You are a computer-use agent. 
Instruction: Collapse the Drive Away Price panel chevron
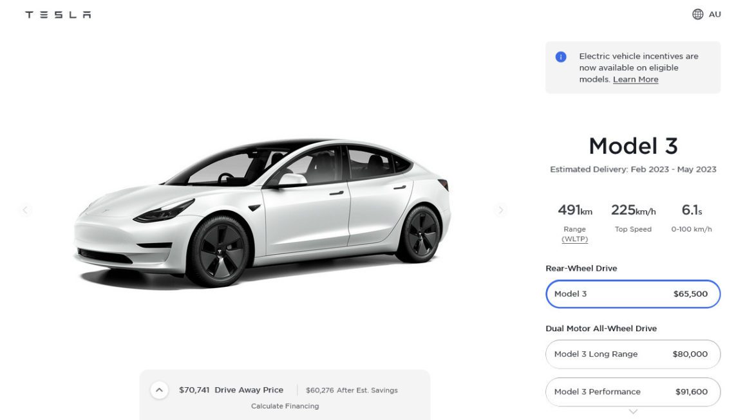point(159,389)
